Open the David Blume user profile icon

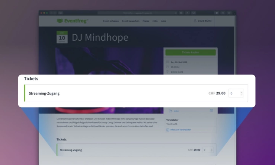pyautogui.click(x=195, y=21)
